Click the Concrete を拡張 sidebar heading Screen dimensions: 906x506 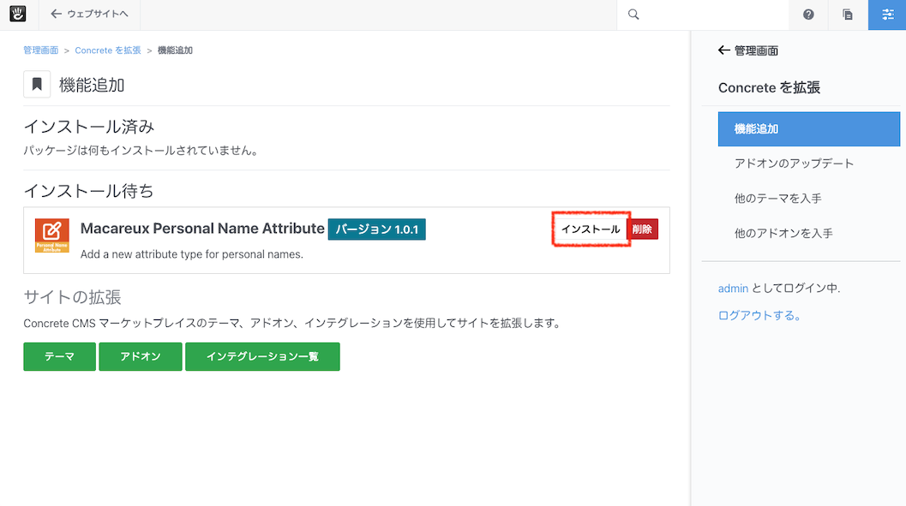pyautogui.click(x=769, y=87)
